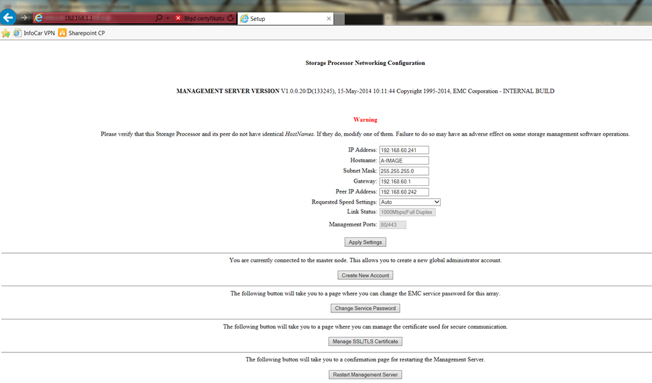Click Change Service Password button

[365, 308]
